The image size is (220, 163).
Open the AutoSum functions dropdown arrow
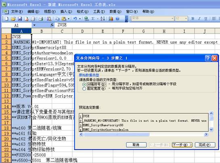tap(97, 19)
